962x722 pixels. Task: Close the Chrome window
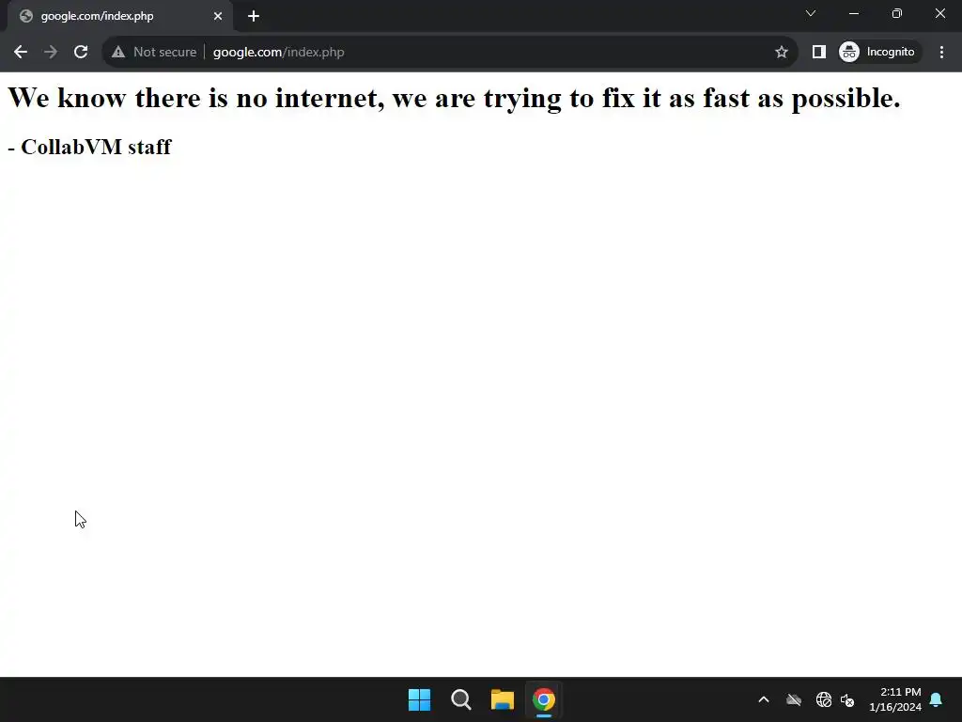point(939,13)
